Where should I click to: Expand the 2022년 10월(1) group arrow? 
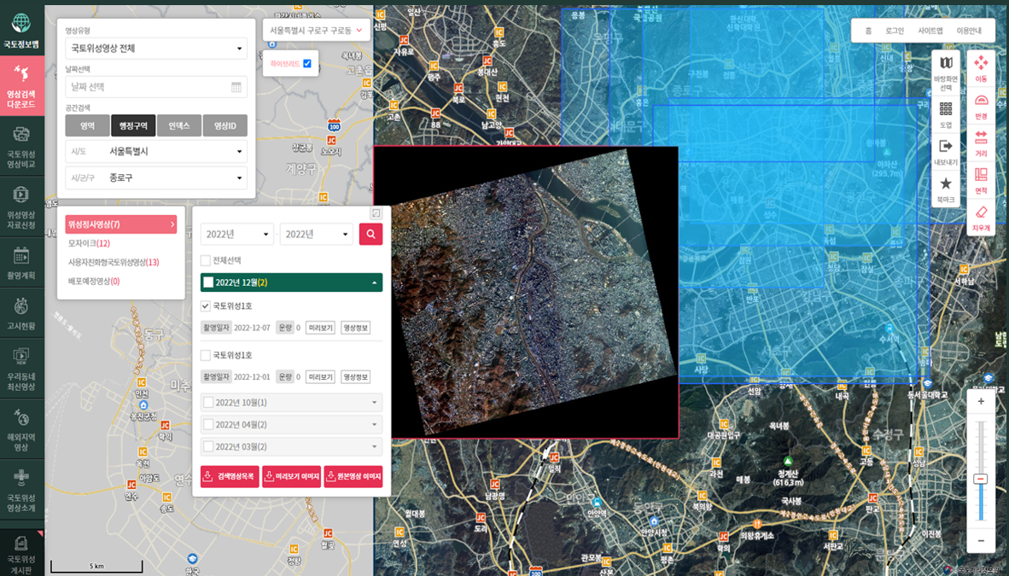(x=375, y=403)
